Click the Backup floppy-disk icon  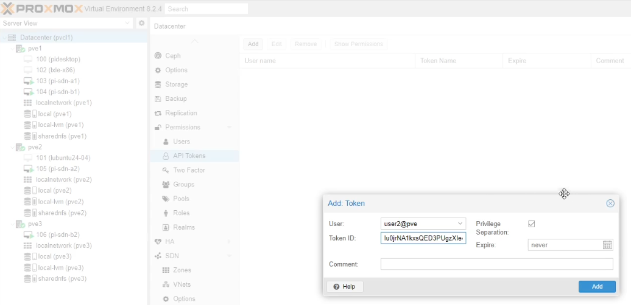(158, 98)
